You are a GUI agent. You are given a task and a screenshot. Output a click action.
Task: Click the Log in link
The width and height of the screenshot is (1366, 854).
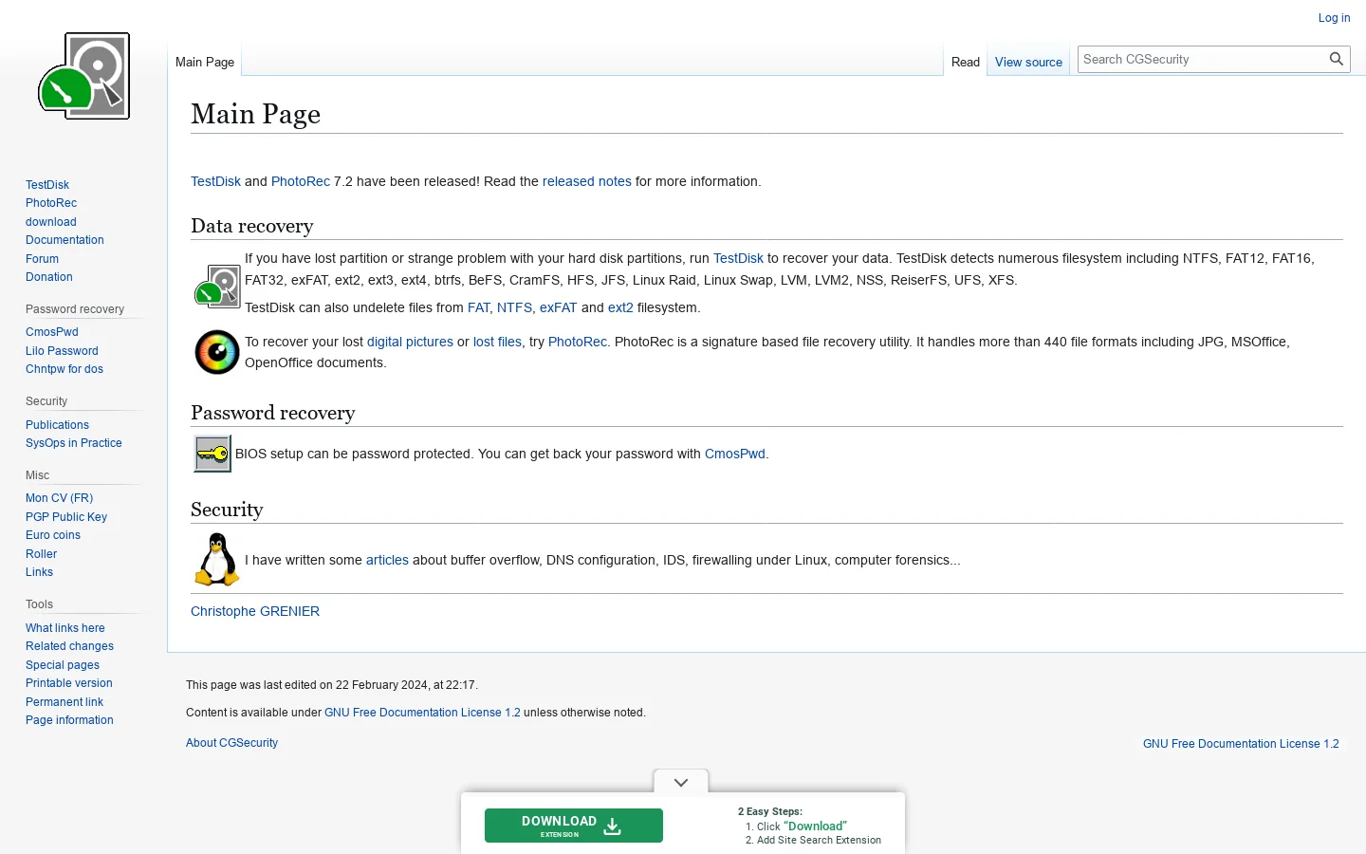tap(1334, 18)
